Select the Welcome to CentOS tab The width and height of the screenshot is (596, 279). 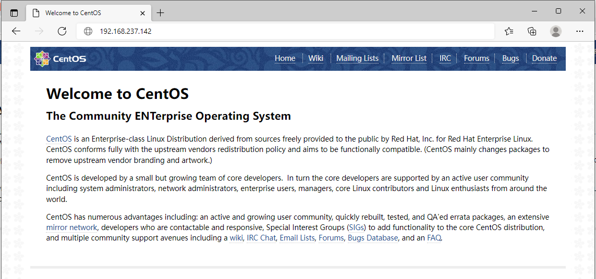(88, 13)
